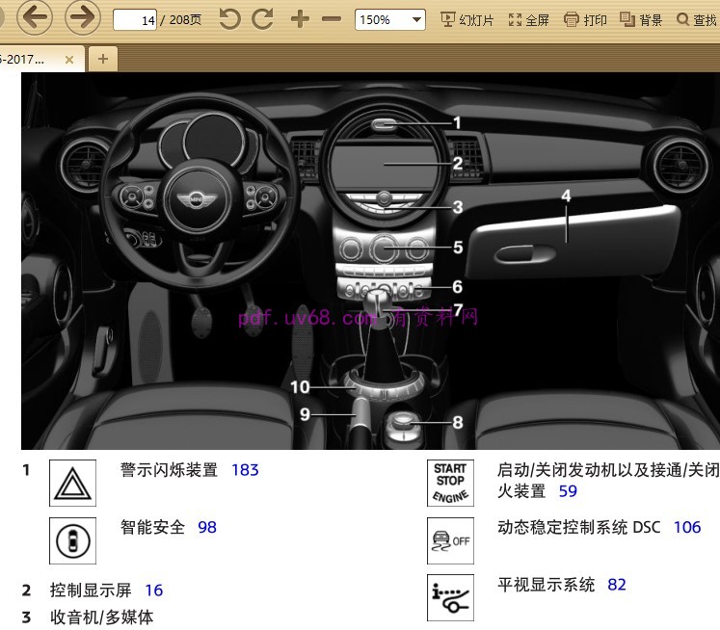Open page link 82 for 平视显示系统
Viewport: 720px width, 630px height.
tap(617, 585)
